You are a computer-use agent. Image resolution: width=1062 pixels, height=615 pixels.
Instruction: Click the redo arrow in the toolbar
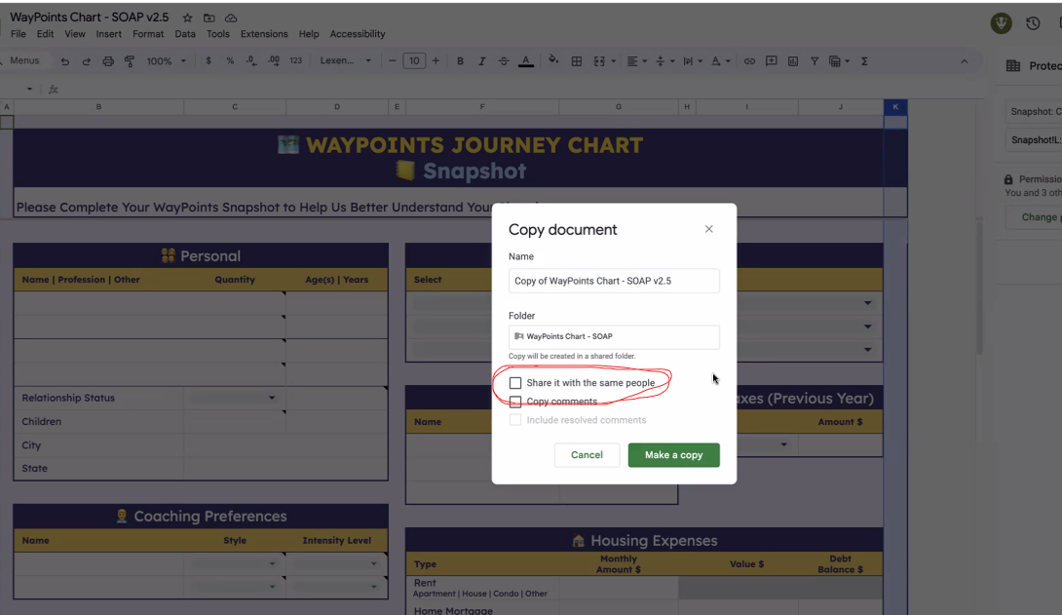(86, 61)
